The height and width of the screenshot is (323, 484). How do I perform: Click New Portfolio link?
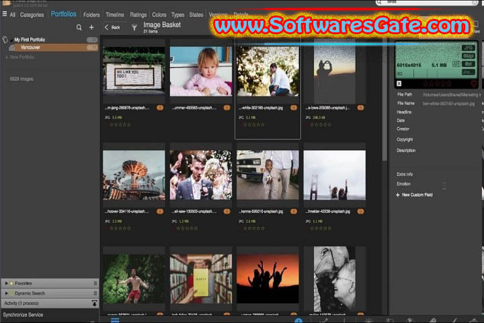21,57
